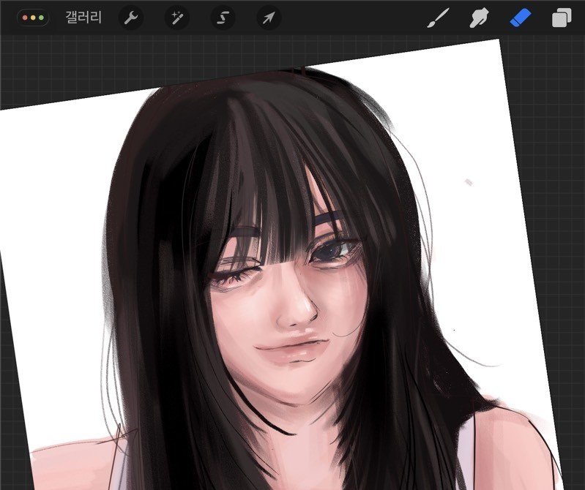This screenshot has width=585, height=490.
Task: Open the 갤러리 (Gallery) view
Action: [x=83, y=18]
